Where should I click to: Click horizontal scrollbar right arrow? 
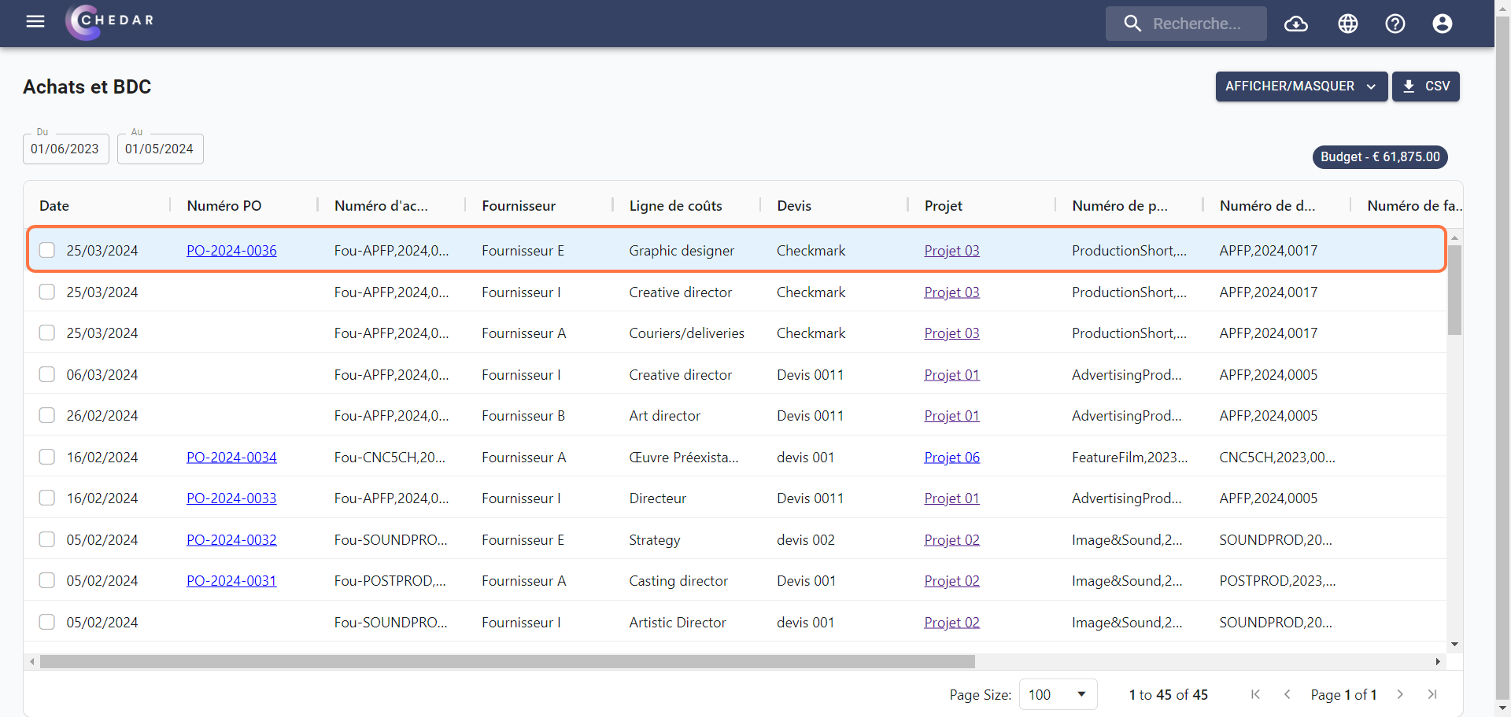click(1438, 661)
